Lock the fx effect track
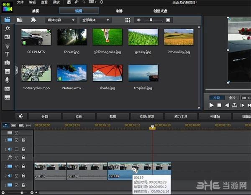Screen dimensions: 251x195 [23, 157]
